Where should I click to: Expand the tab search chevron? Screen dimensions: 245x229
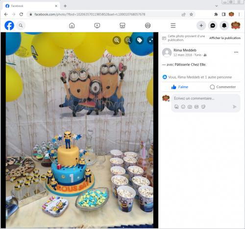(x=217, y=6)
